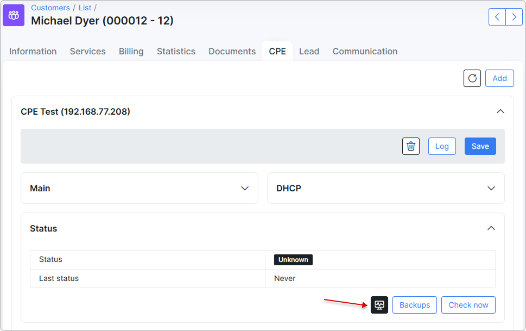Switch to the Statistics tab
Viewport: 526px width, 331px height.
(x=176, y=52)
